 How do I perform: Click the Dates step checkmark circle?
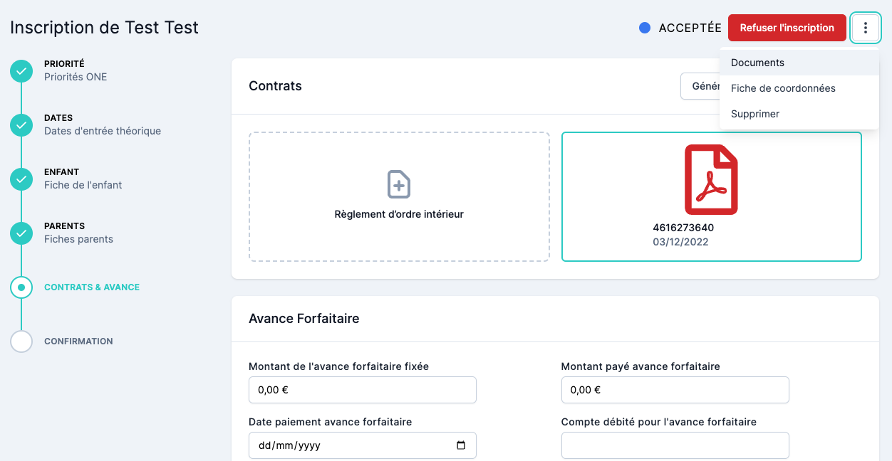[21, 125]
